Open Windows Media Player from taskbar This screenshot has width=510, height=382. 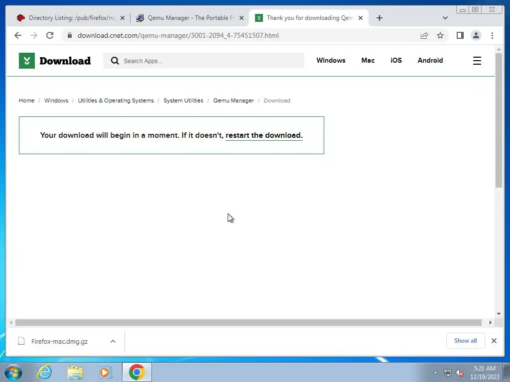point(106,372)
